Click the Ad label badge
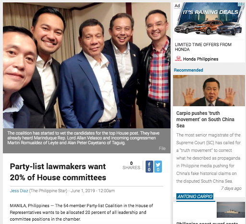The width and height of the screenshot is (246, 224). tap(177, 6)
